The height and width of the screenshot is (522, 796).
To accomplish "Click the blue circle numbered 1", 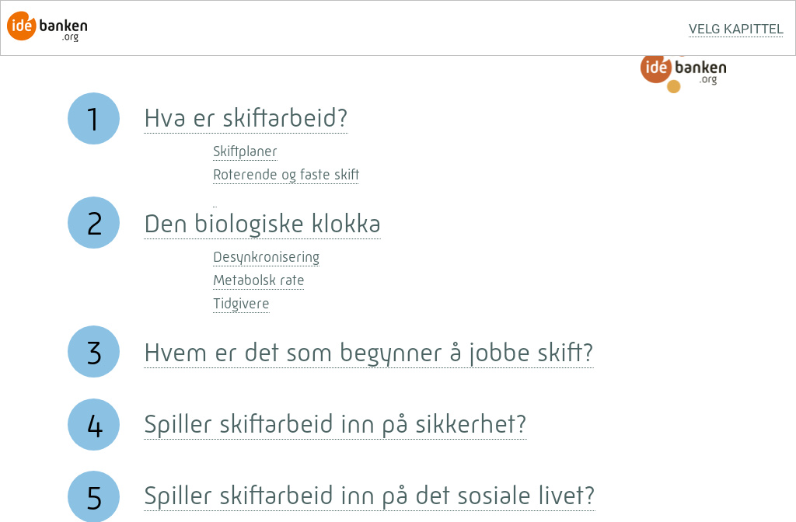I will [x=93, y=118].
